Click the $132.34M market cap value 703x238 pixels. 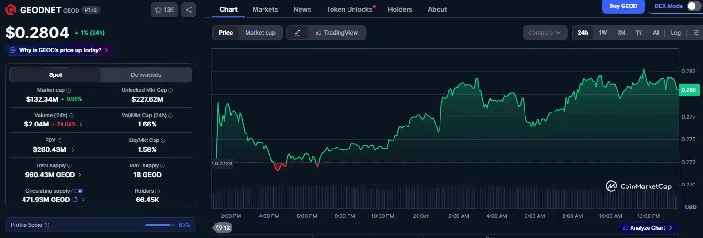[42, 99]
